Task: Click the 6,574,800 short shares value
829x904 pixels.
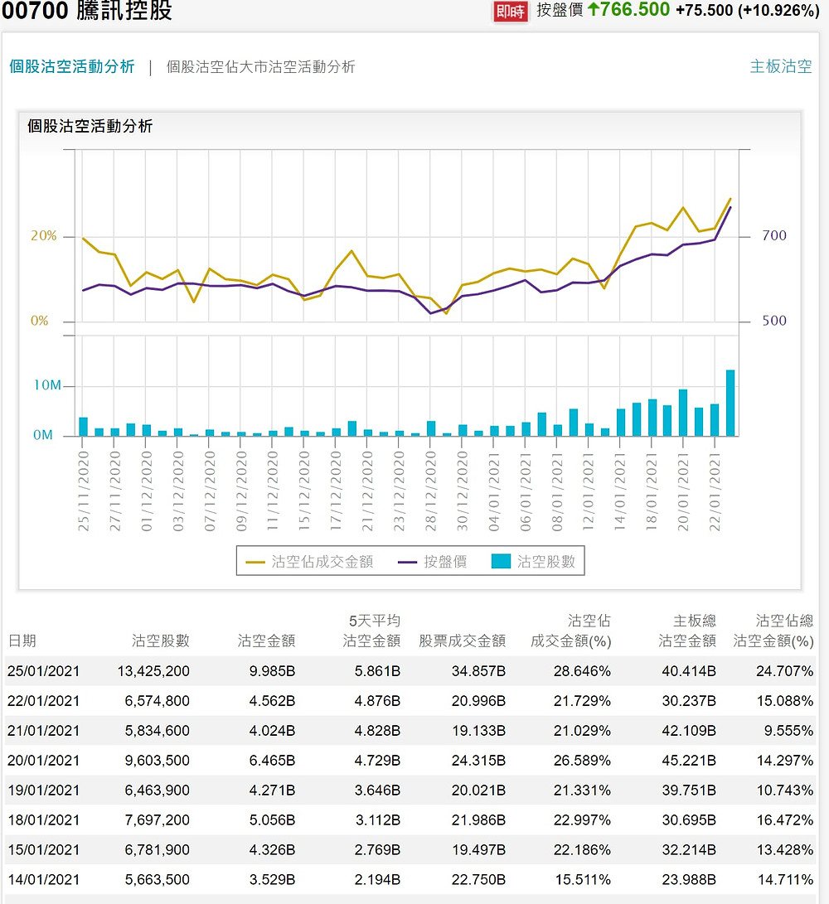Action: point(157,701)
